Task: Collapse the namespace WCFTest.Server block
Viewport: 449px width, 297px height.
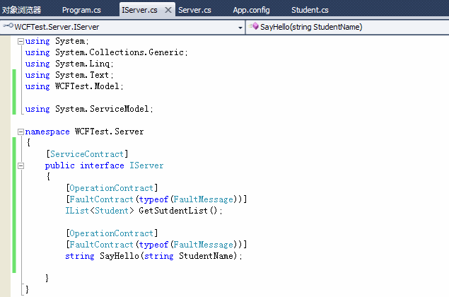Action: [21, 132]
